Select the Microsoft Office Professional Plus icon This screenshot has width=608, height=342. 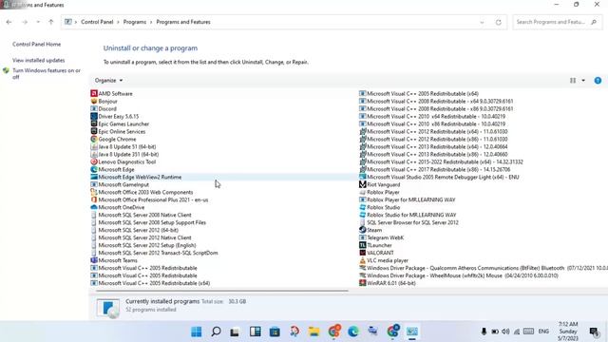tap(94, 199)
